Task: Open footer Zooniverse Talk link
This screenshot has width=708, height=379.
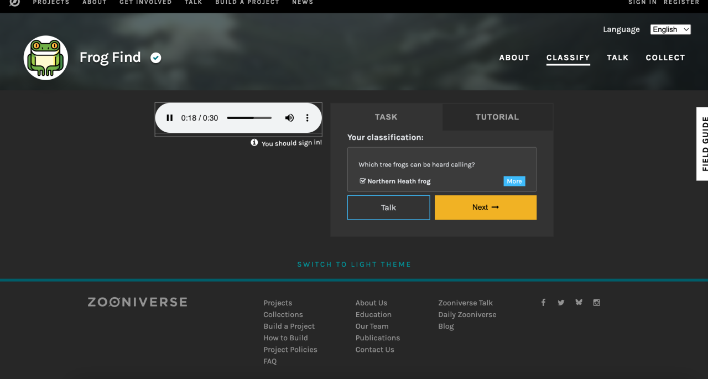Action: point(466,303)
